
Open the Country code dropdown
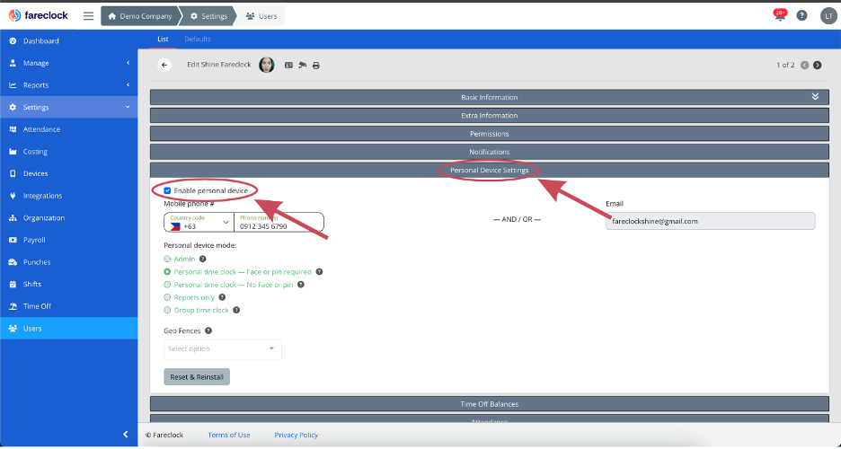199,222
